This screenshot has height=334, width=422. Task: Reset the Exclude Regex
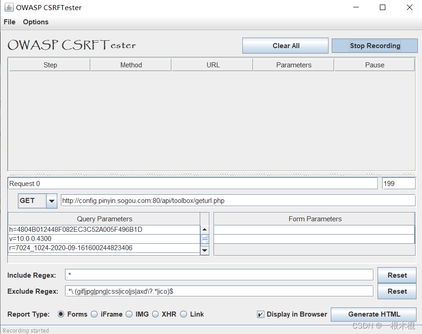397,291
